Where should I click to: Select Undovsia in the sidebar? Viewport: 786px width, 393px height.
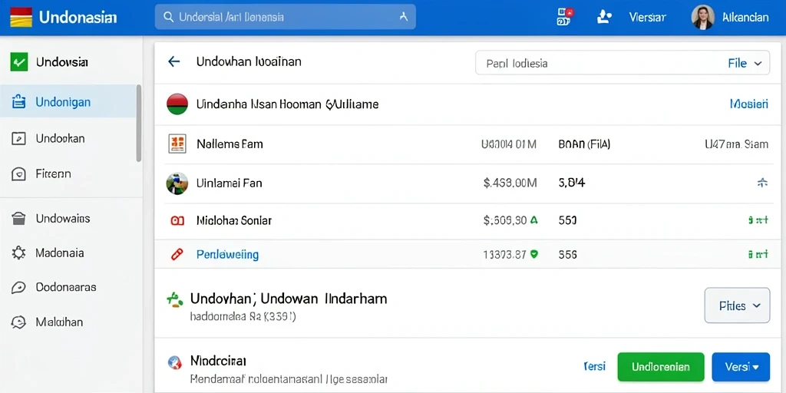pyautogui.click(x=62, y=63)
